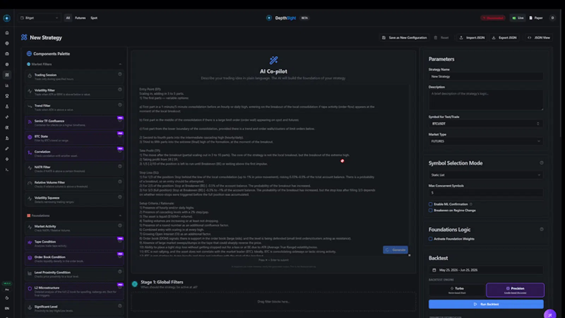Screen dimensions: 565x318
Task: Click Export JSON button
Action: pos(504,37)
